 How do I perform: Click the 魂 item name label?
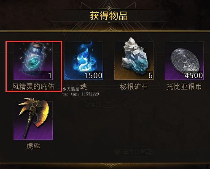point(83,87)
